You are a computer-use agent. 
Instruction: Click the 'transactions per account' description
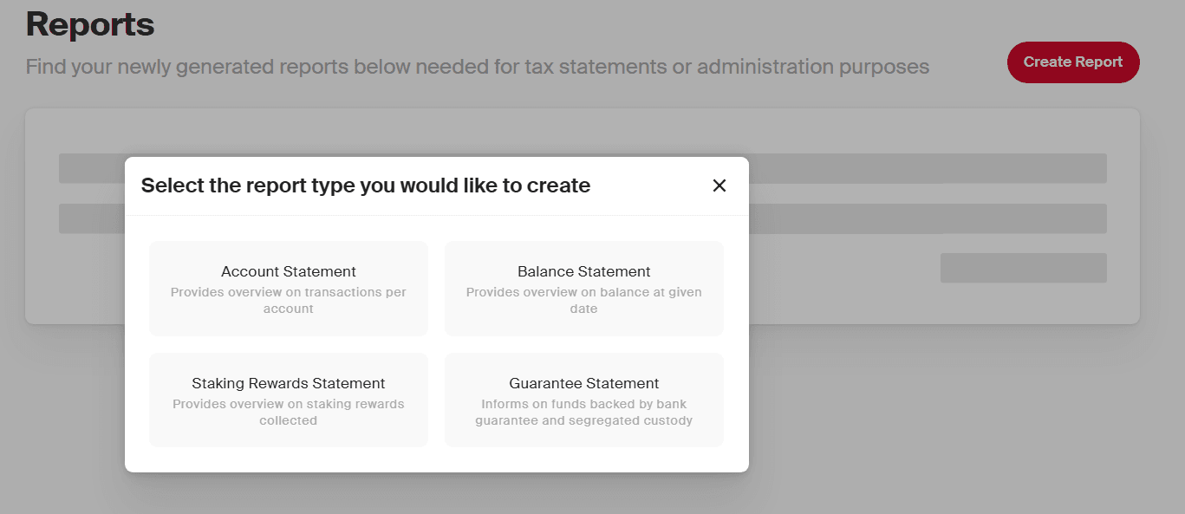tap(288, 301)
